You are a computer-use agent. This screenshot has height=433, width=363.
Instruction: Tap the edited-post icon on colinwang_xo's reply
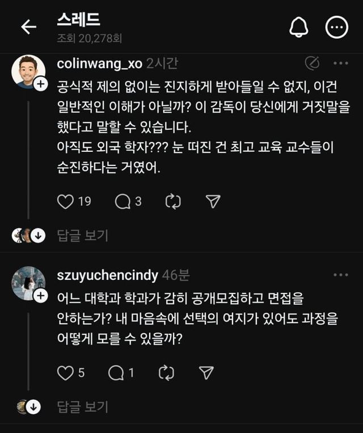click(312, 63)
